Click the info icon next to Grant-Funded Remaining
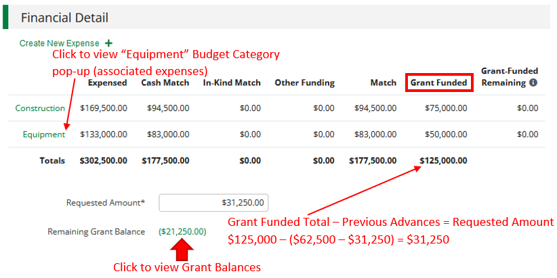Viewport: 557px width, 278px height. click(533, 83)
